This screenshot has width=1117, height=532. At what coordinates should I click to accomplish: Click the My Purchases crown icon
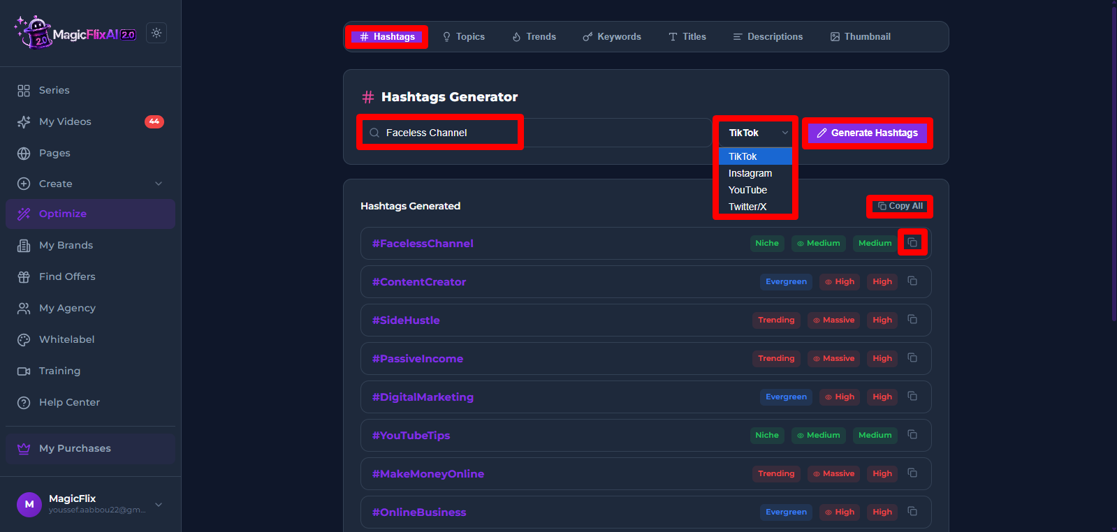pos(24,448)
